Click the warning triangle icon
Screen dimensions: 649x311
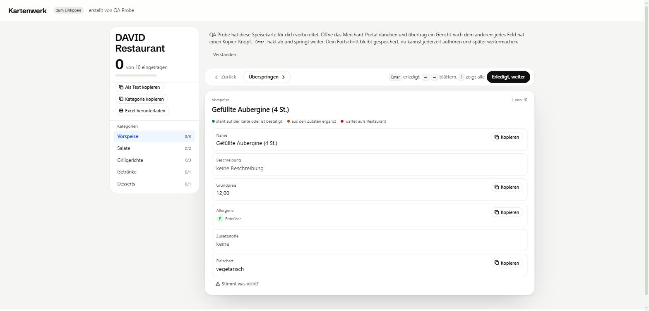point(218,284)
